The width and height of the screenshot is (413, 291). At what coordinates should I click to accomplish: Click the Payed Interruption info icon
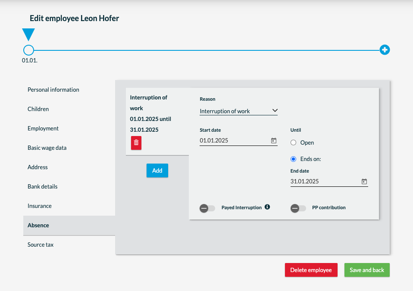click(x=267, y=207)
